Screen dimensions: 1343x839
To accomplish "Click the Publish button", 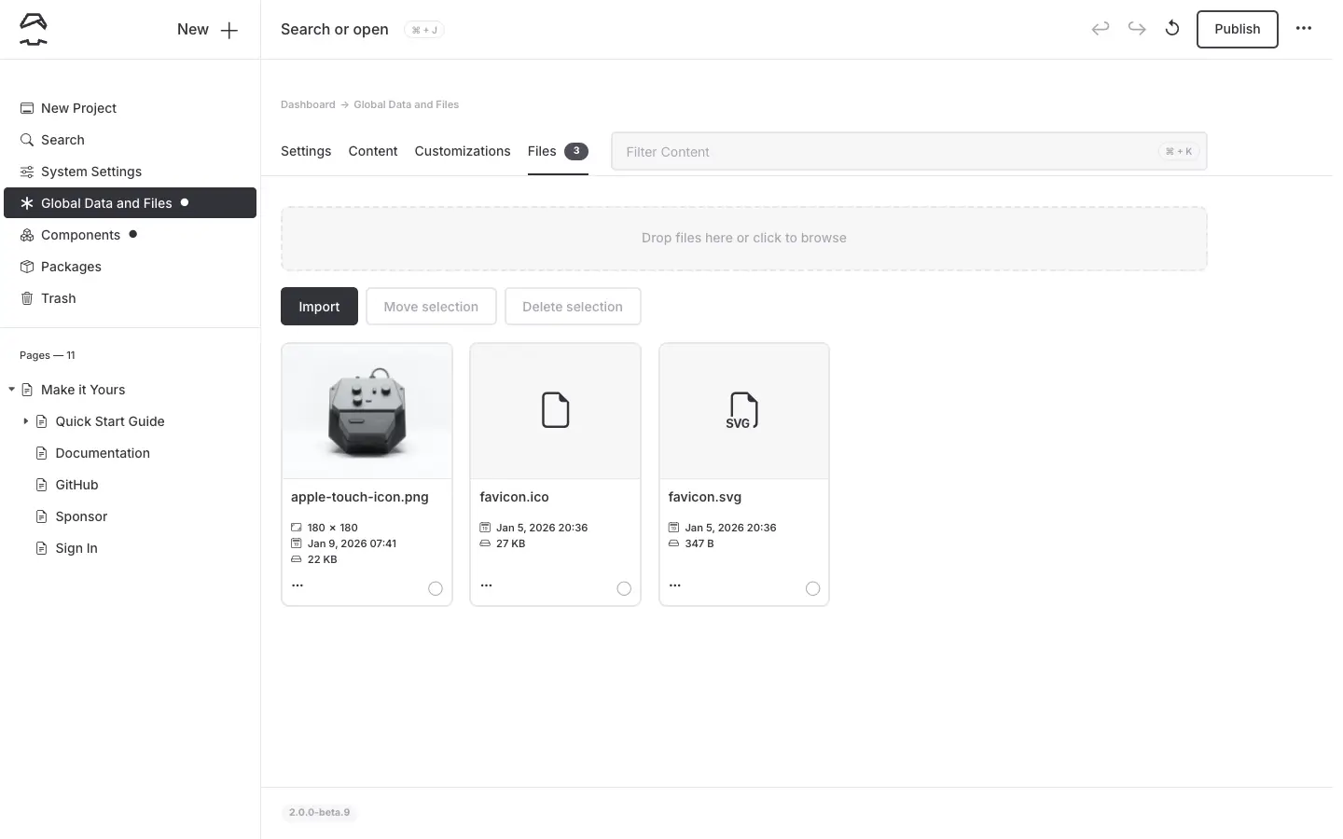I will coord(1237,29).
